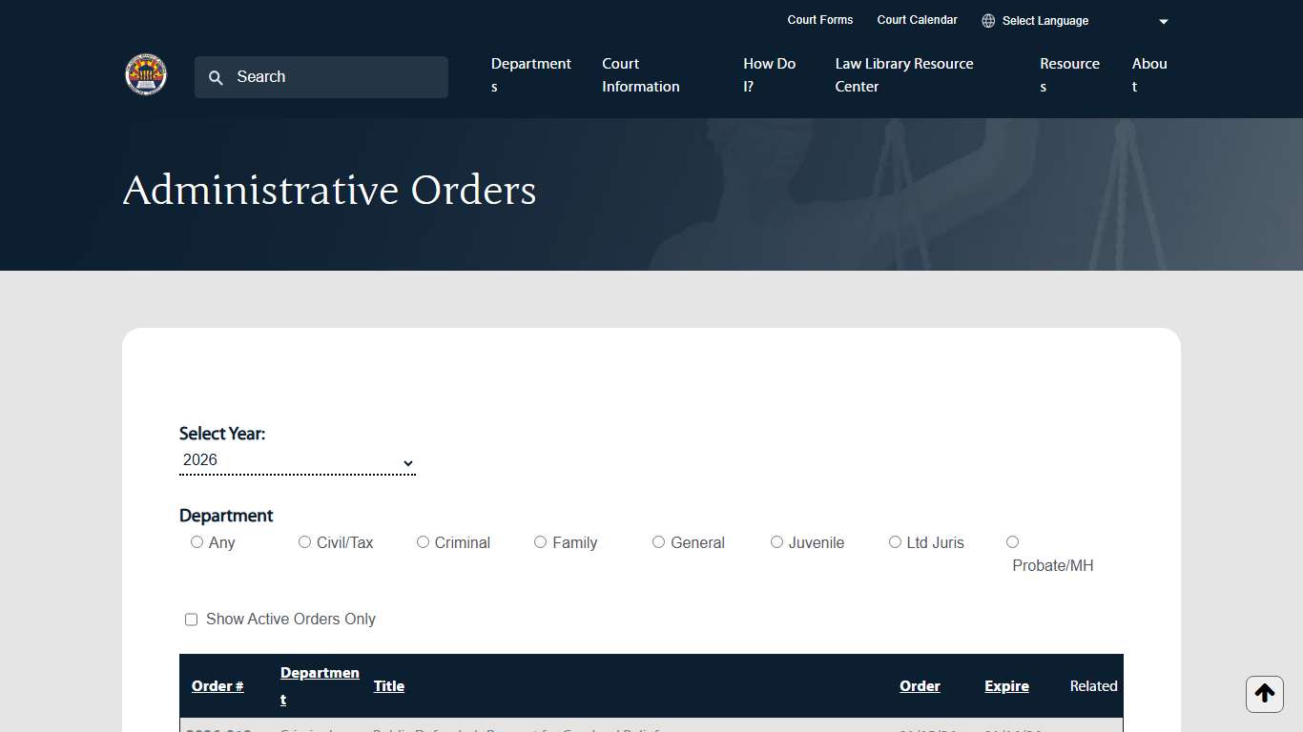This screenshot has height=732, width=1303.
Task: Select the Criminal department filter
Action: [x=423, y=541]
